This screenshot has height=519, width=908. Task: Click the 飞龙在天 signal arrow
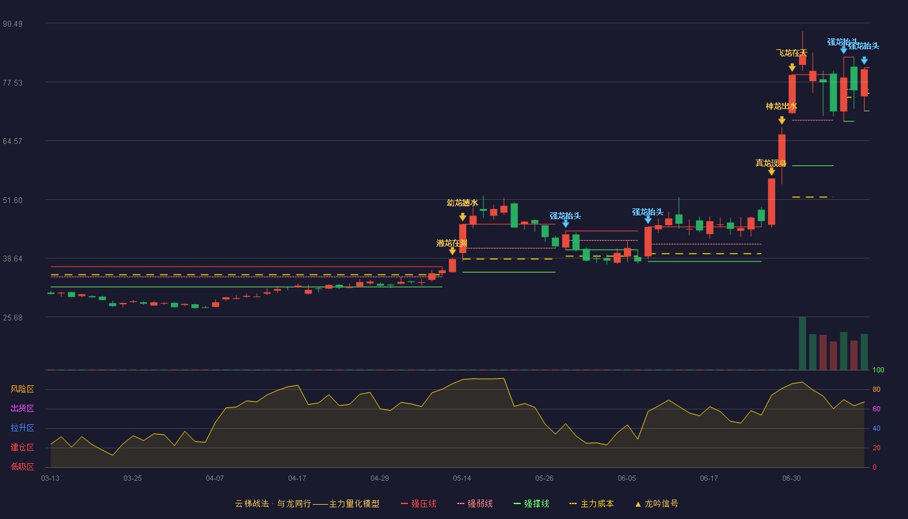792,67
